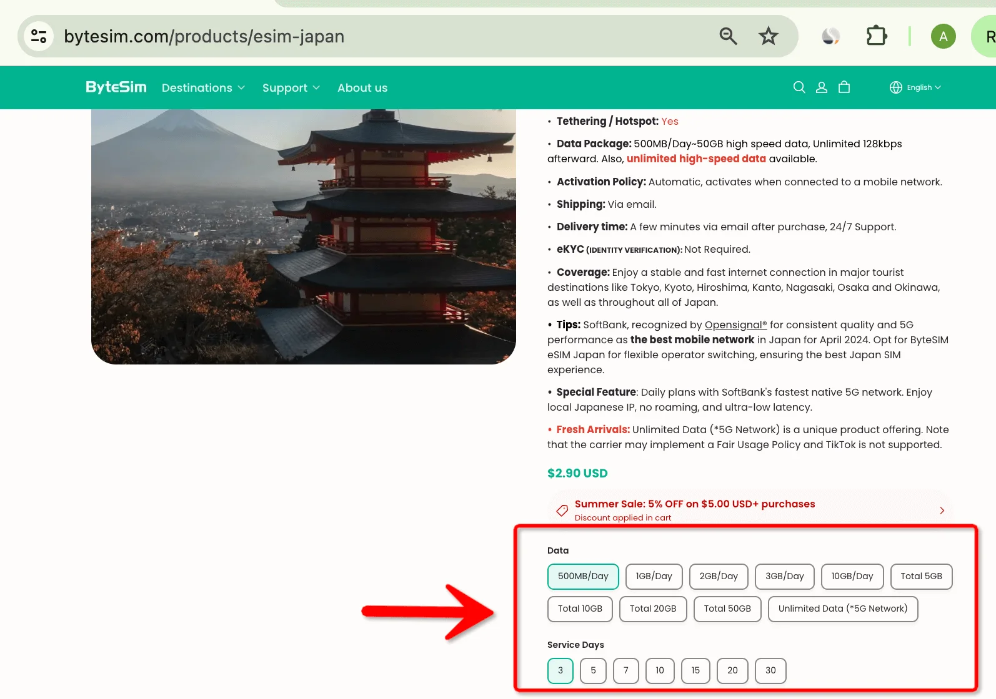The image size is (996, 699).
Task: Select the 500MB/Day data option
Action: tap(583, 577)
